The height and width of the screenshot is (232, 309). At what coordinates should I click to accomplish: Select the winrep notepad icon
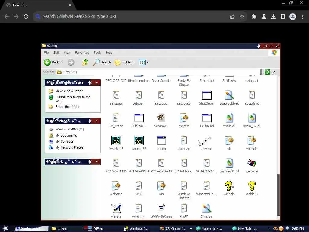(116, 208)
